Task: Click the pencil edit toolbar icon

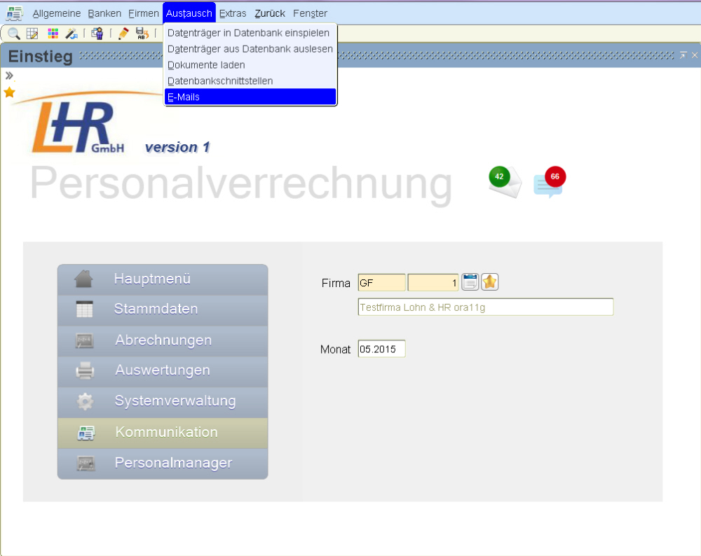Action: 124,34
